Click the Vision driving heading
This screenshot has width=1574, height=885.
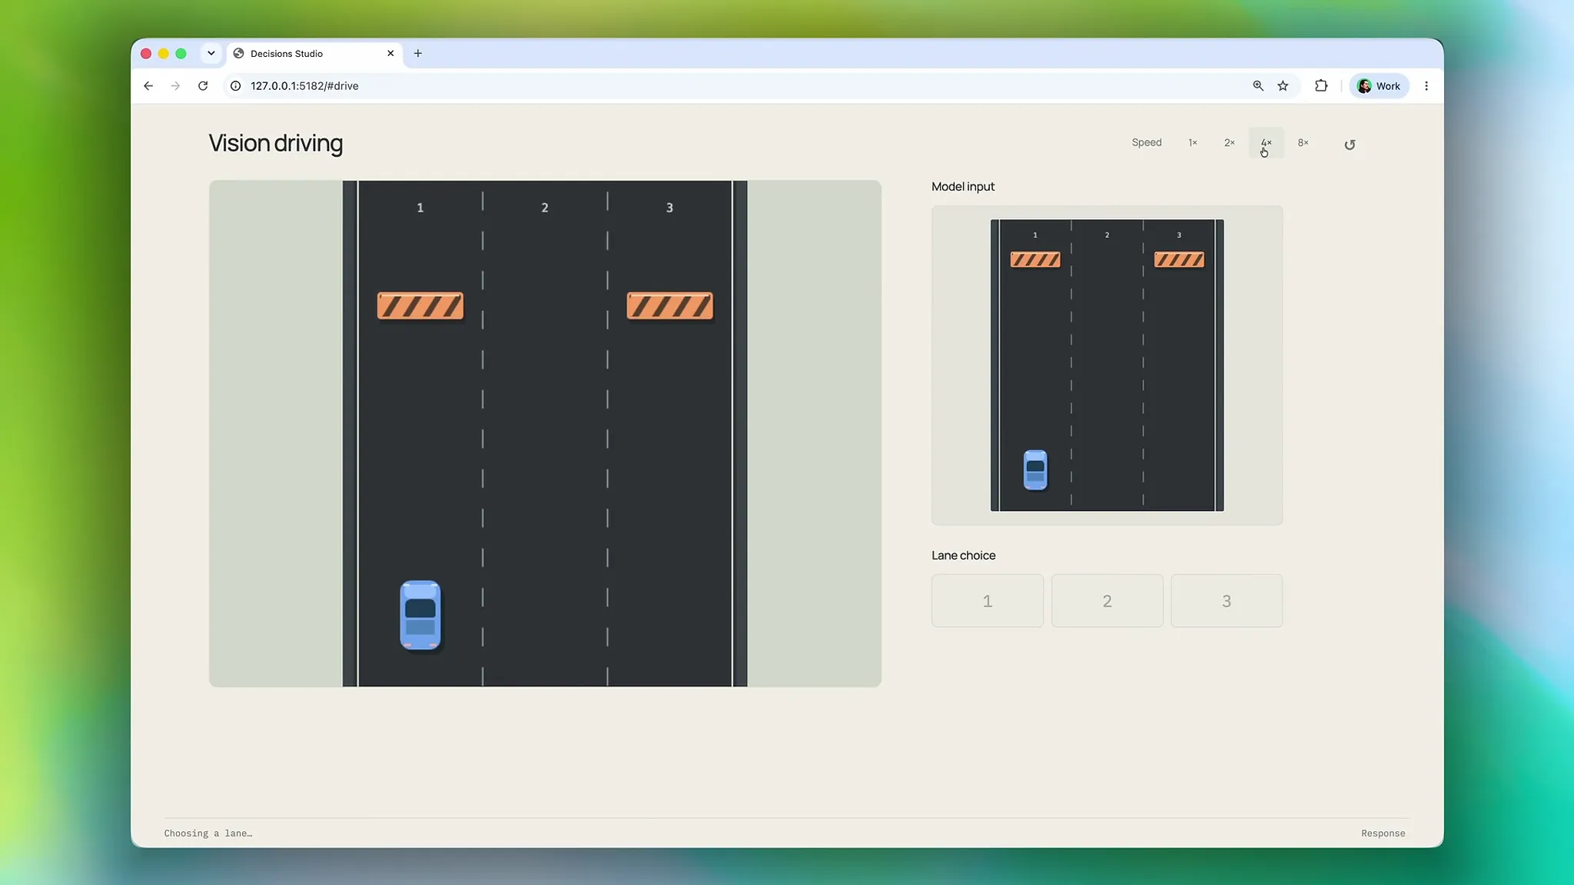coord(276,144)
